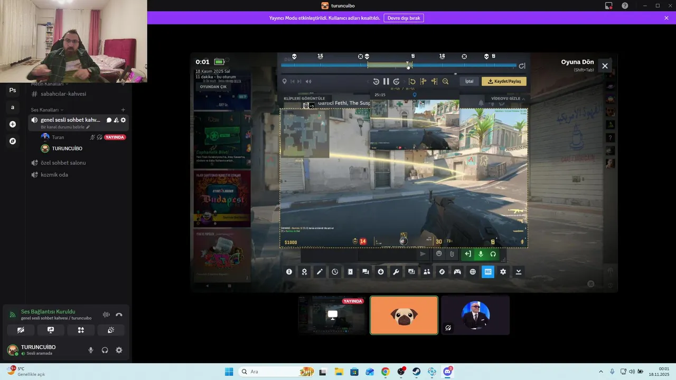Image resolution: width=676 pixels, height=380 pixels.
Task: Collapse the VİDEOYU GİZLE expander
Action: pos(509,99)
